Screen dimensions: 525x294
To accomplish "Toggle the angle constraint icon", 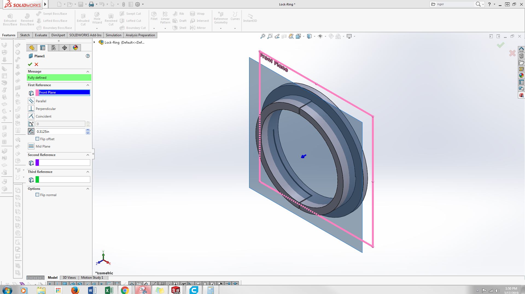I will pos(31,124).
